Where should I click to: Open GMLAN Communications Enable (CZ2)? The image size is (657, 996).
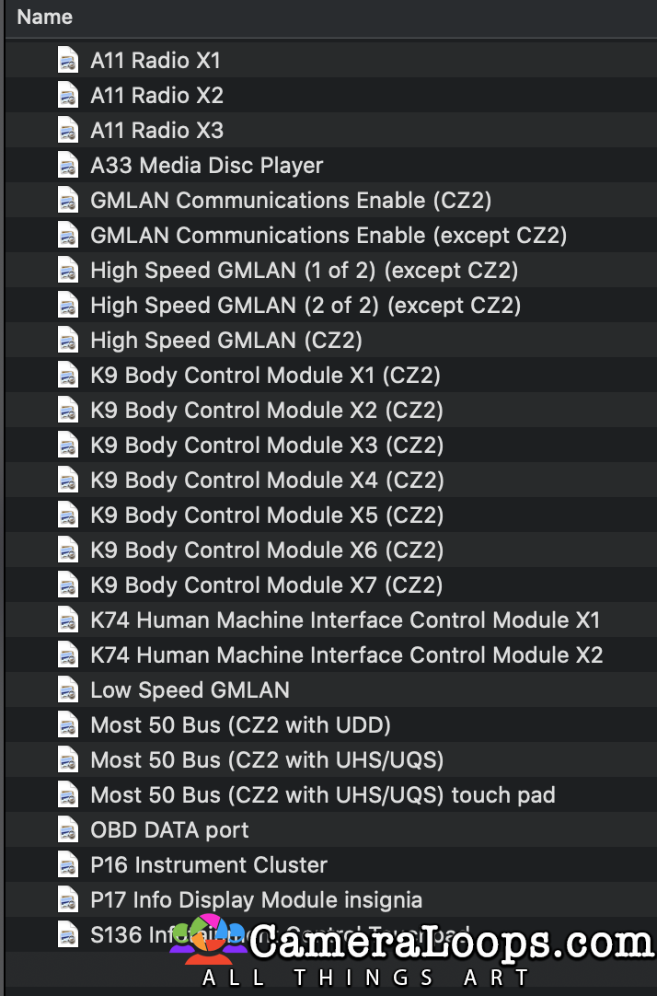point(289,200)
